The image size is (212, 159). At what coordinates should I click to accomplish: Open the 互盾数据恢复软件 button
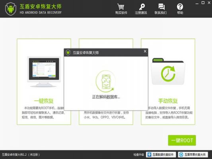[161, 155]
